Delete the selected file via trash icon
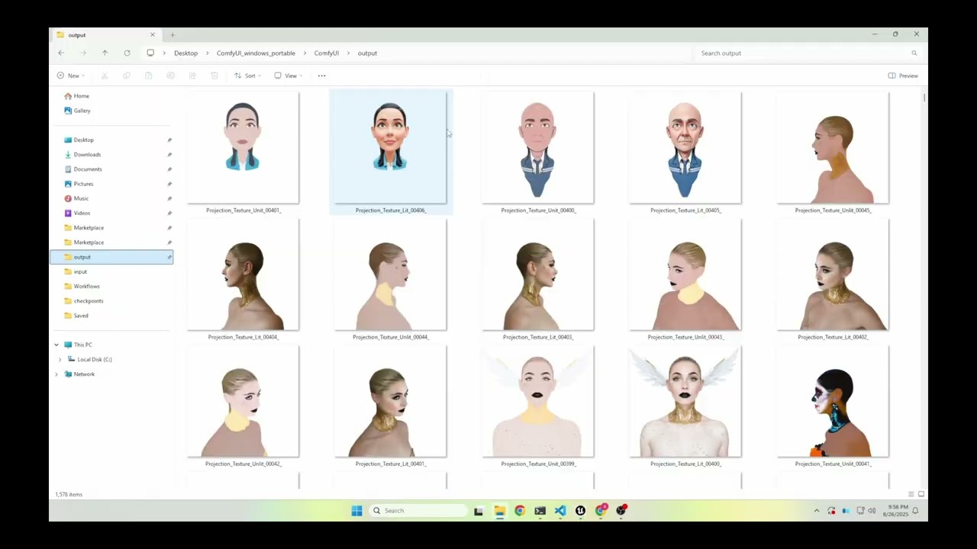Image resolution: width=977 pixels, height=549 pixels. point(214,75)
